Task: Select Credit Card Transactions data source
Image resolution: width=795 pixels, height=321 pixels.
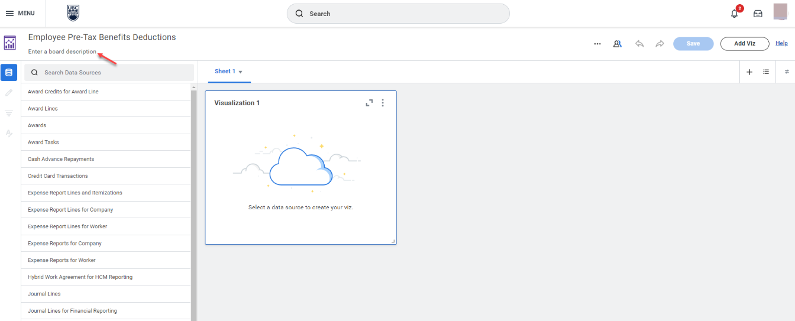Action: click(x=58, y=176)
